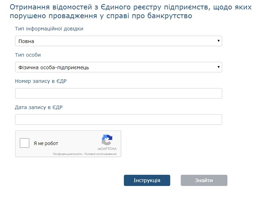Click the arrow on the "Повна" select box
Screen dimensions: 259x201
tap(219, 41)
